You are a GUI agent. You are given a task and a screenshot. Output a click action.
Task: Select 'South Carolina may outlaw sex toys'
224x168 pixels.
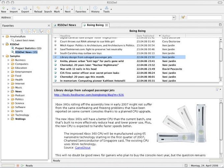click(x=81, y=53)
